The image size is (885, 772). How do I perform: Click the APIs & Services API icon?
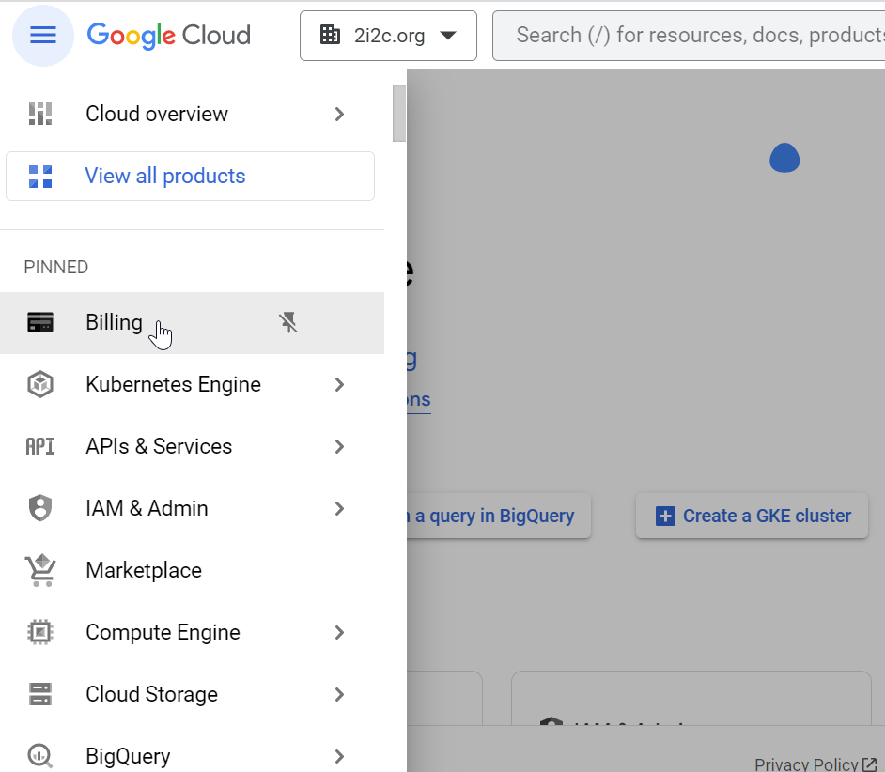(40, 447)
